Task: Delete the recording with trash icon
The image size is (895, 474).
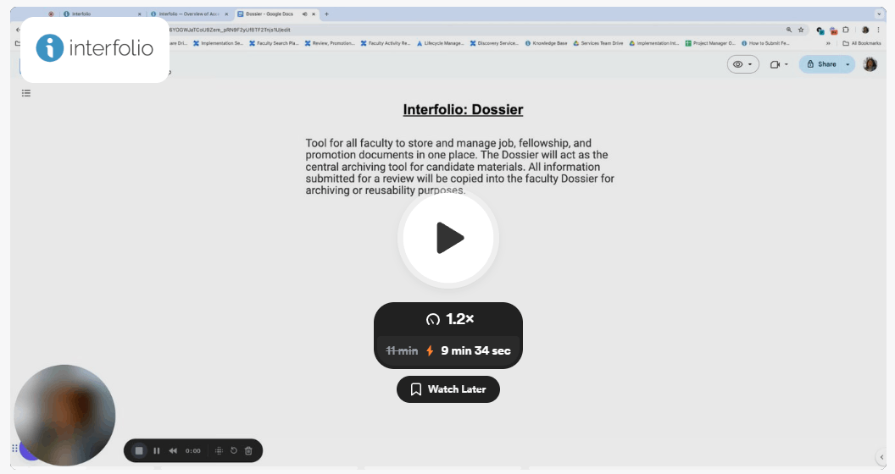Action: click(248, 451)
